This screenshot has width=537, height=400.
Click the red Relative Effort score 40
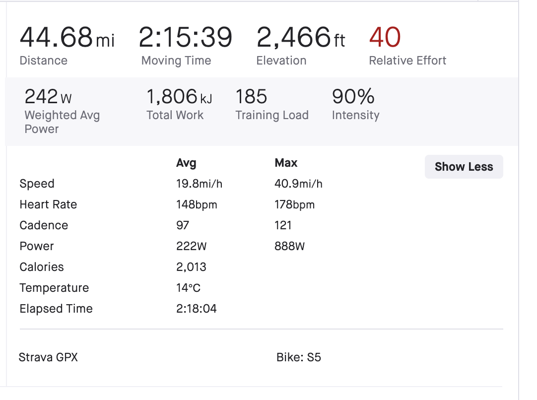coord(385,38)
